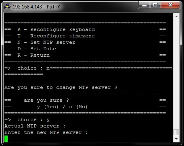Image resolution: width=184 pixels, height=146 pixels.
Task: Click the empty scrollbar track above thumb
Action: click(176, 74)
